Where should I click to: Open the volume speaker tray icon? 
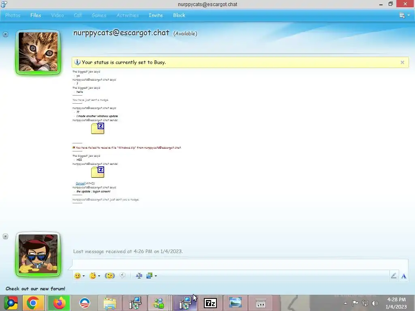375,303
